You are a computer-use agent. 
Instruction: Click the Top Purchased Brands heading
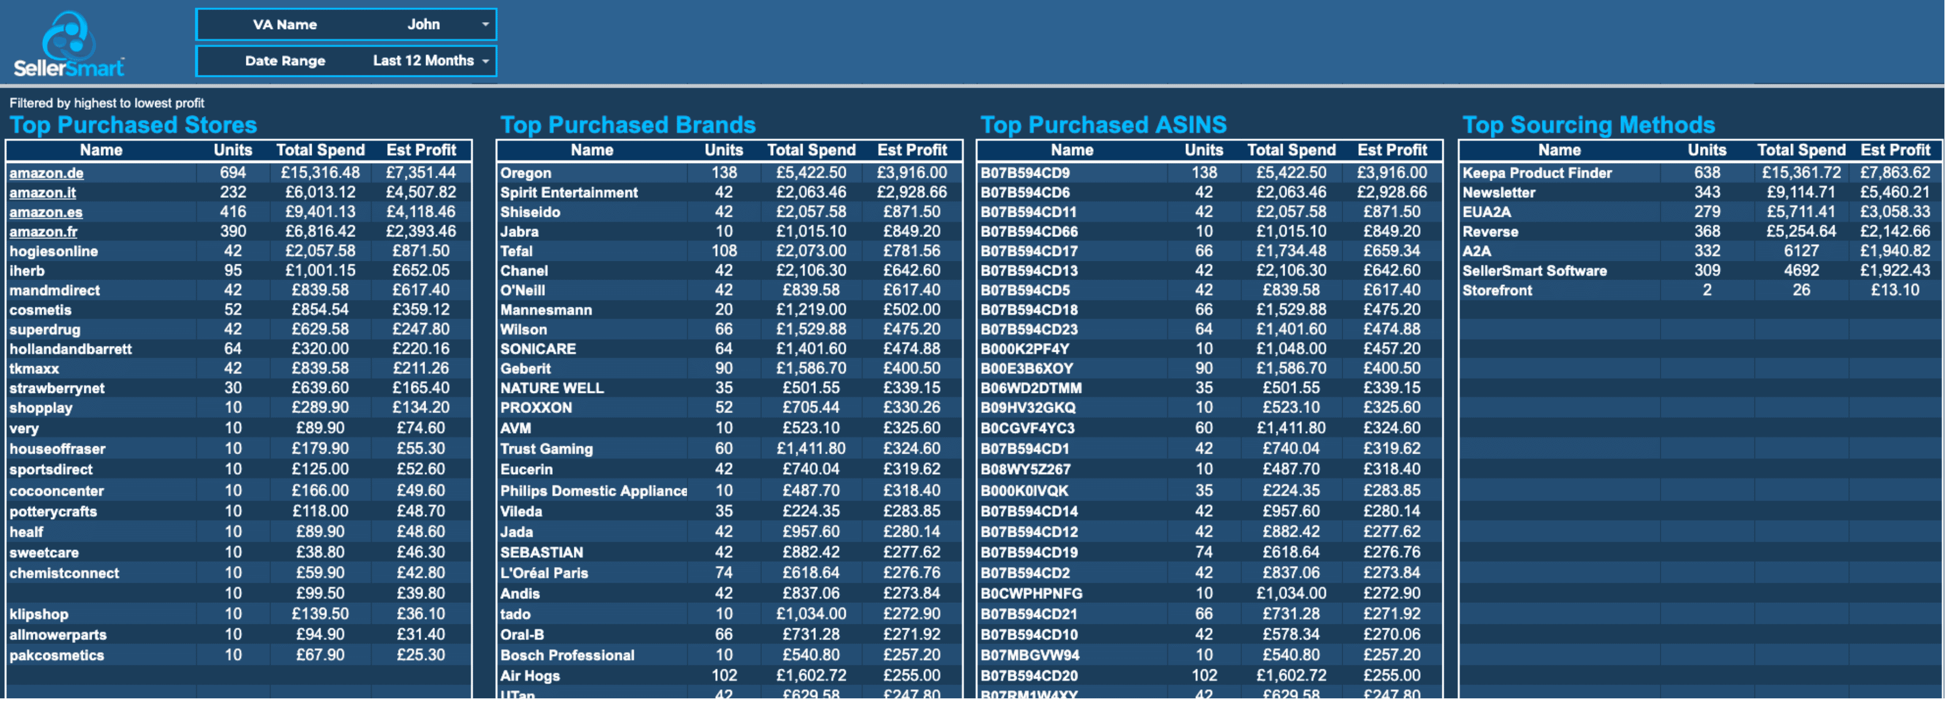[x=628, y=124]
